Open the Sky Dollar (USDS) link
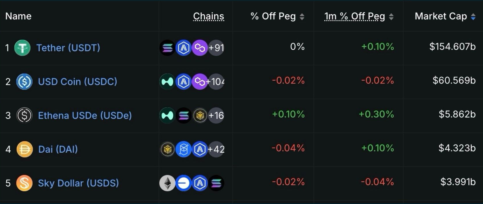 (78, 183)
